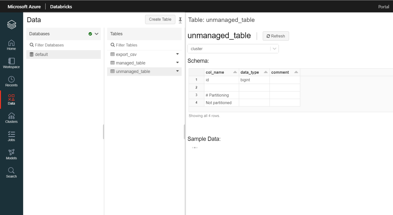Open Workspace from the sidebar
This screenshot has height=215, width=393.
point(11,63)
